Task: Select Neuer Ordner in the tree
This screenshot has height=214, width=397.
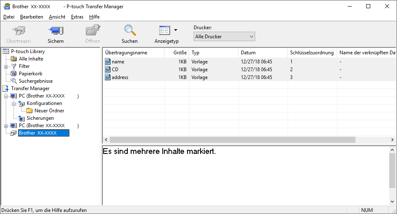Action: (49, 111)
